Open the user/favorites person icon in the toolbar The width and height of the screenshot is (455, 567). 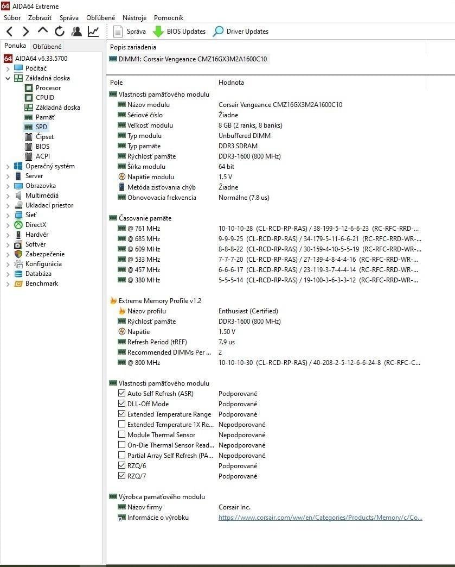click(x=76, y=31)
